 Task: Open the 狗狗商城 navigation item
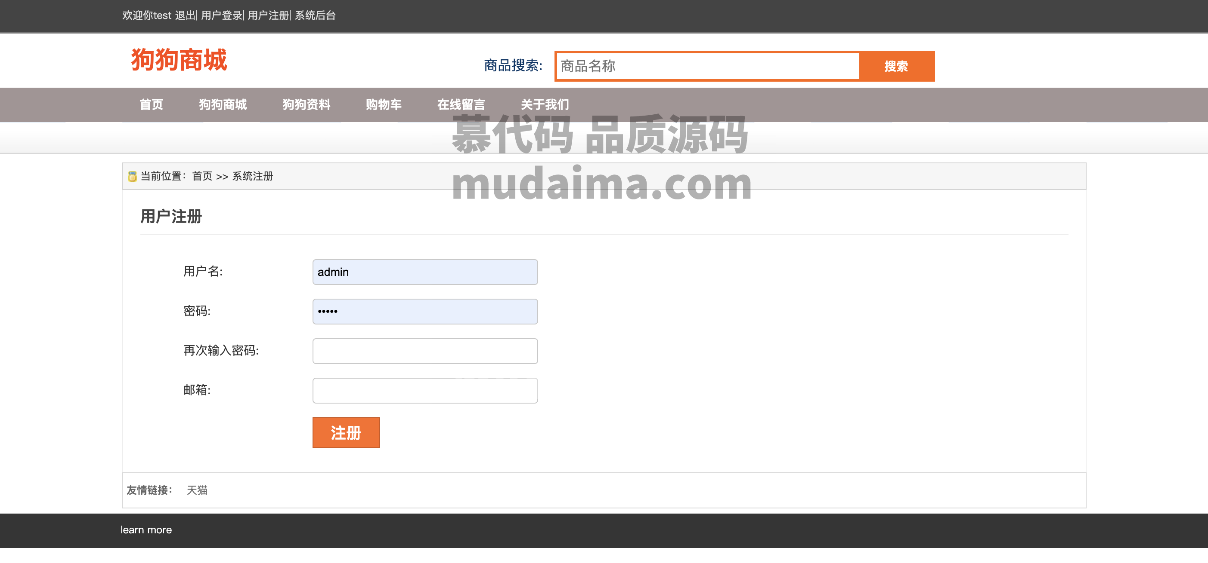[223, 104]
